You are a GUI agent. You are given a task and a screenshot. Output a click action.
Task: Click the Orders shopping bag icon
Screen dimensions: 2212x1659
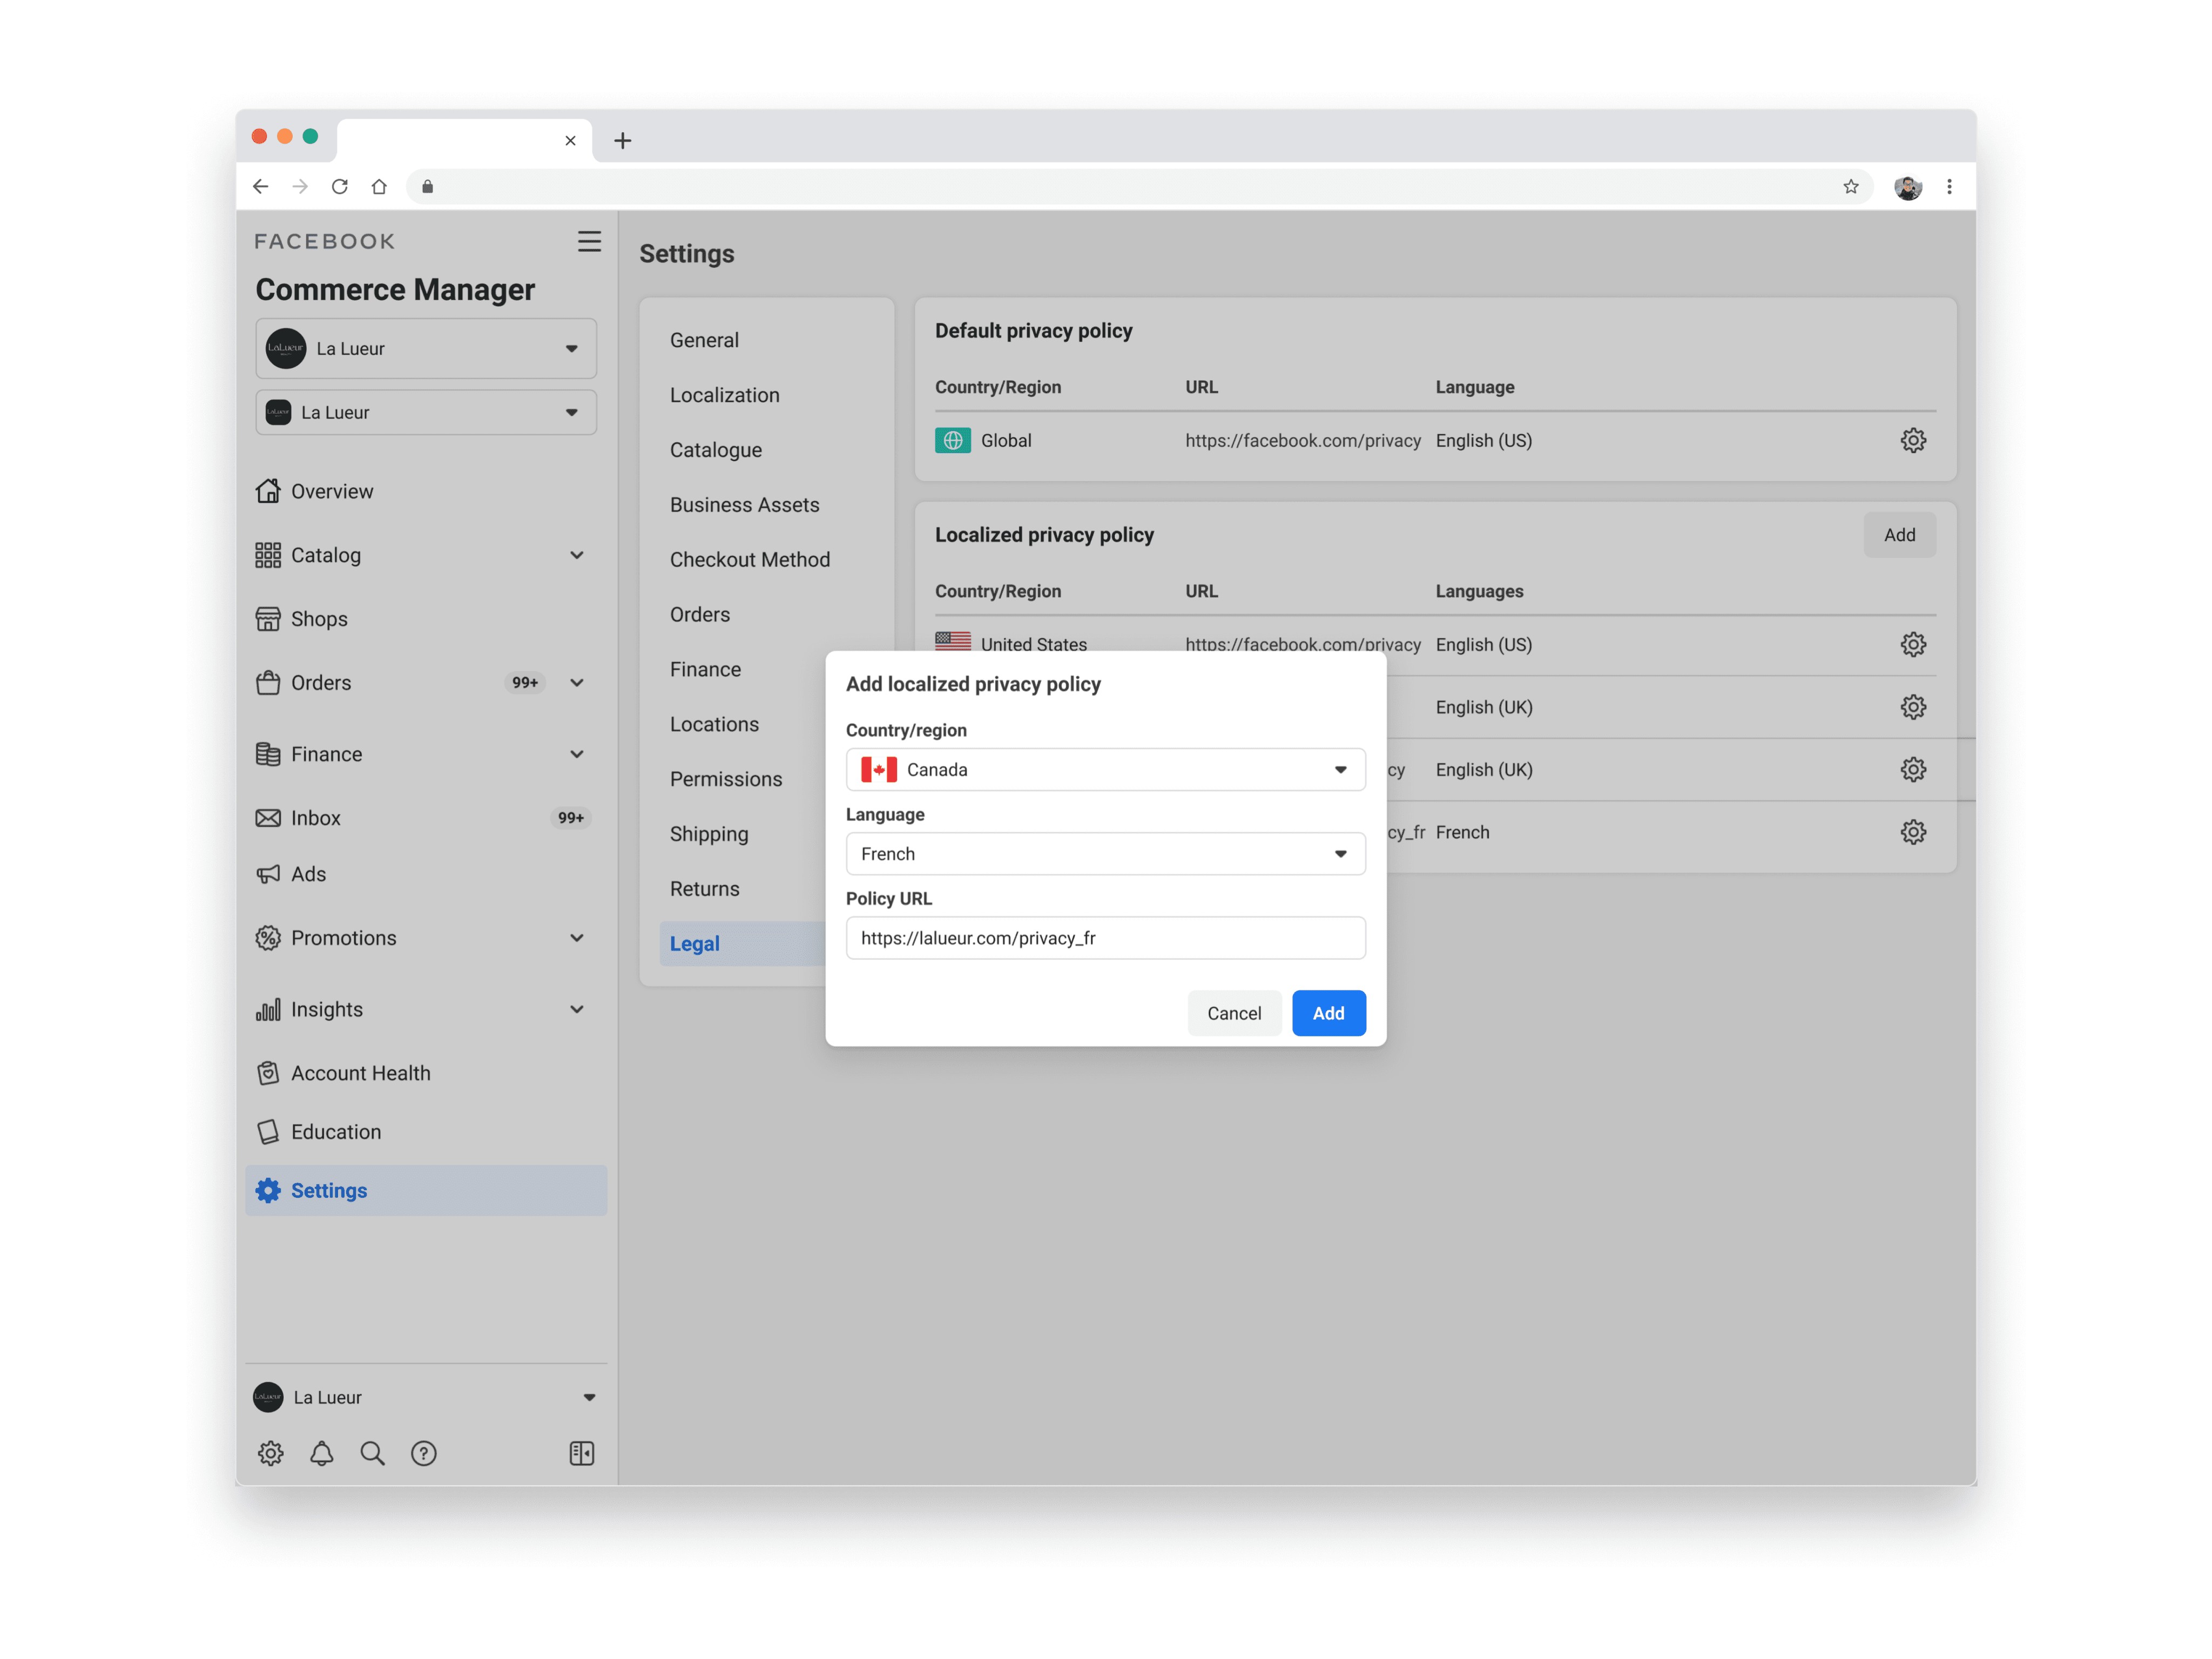click(x=267, y=683)
